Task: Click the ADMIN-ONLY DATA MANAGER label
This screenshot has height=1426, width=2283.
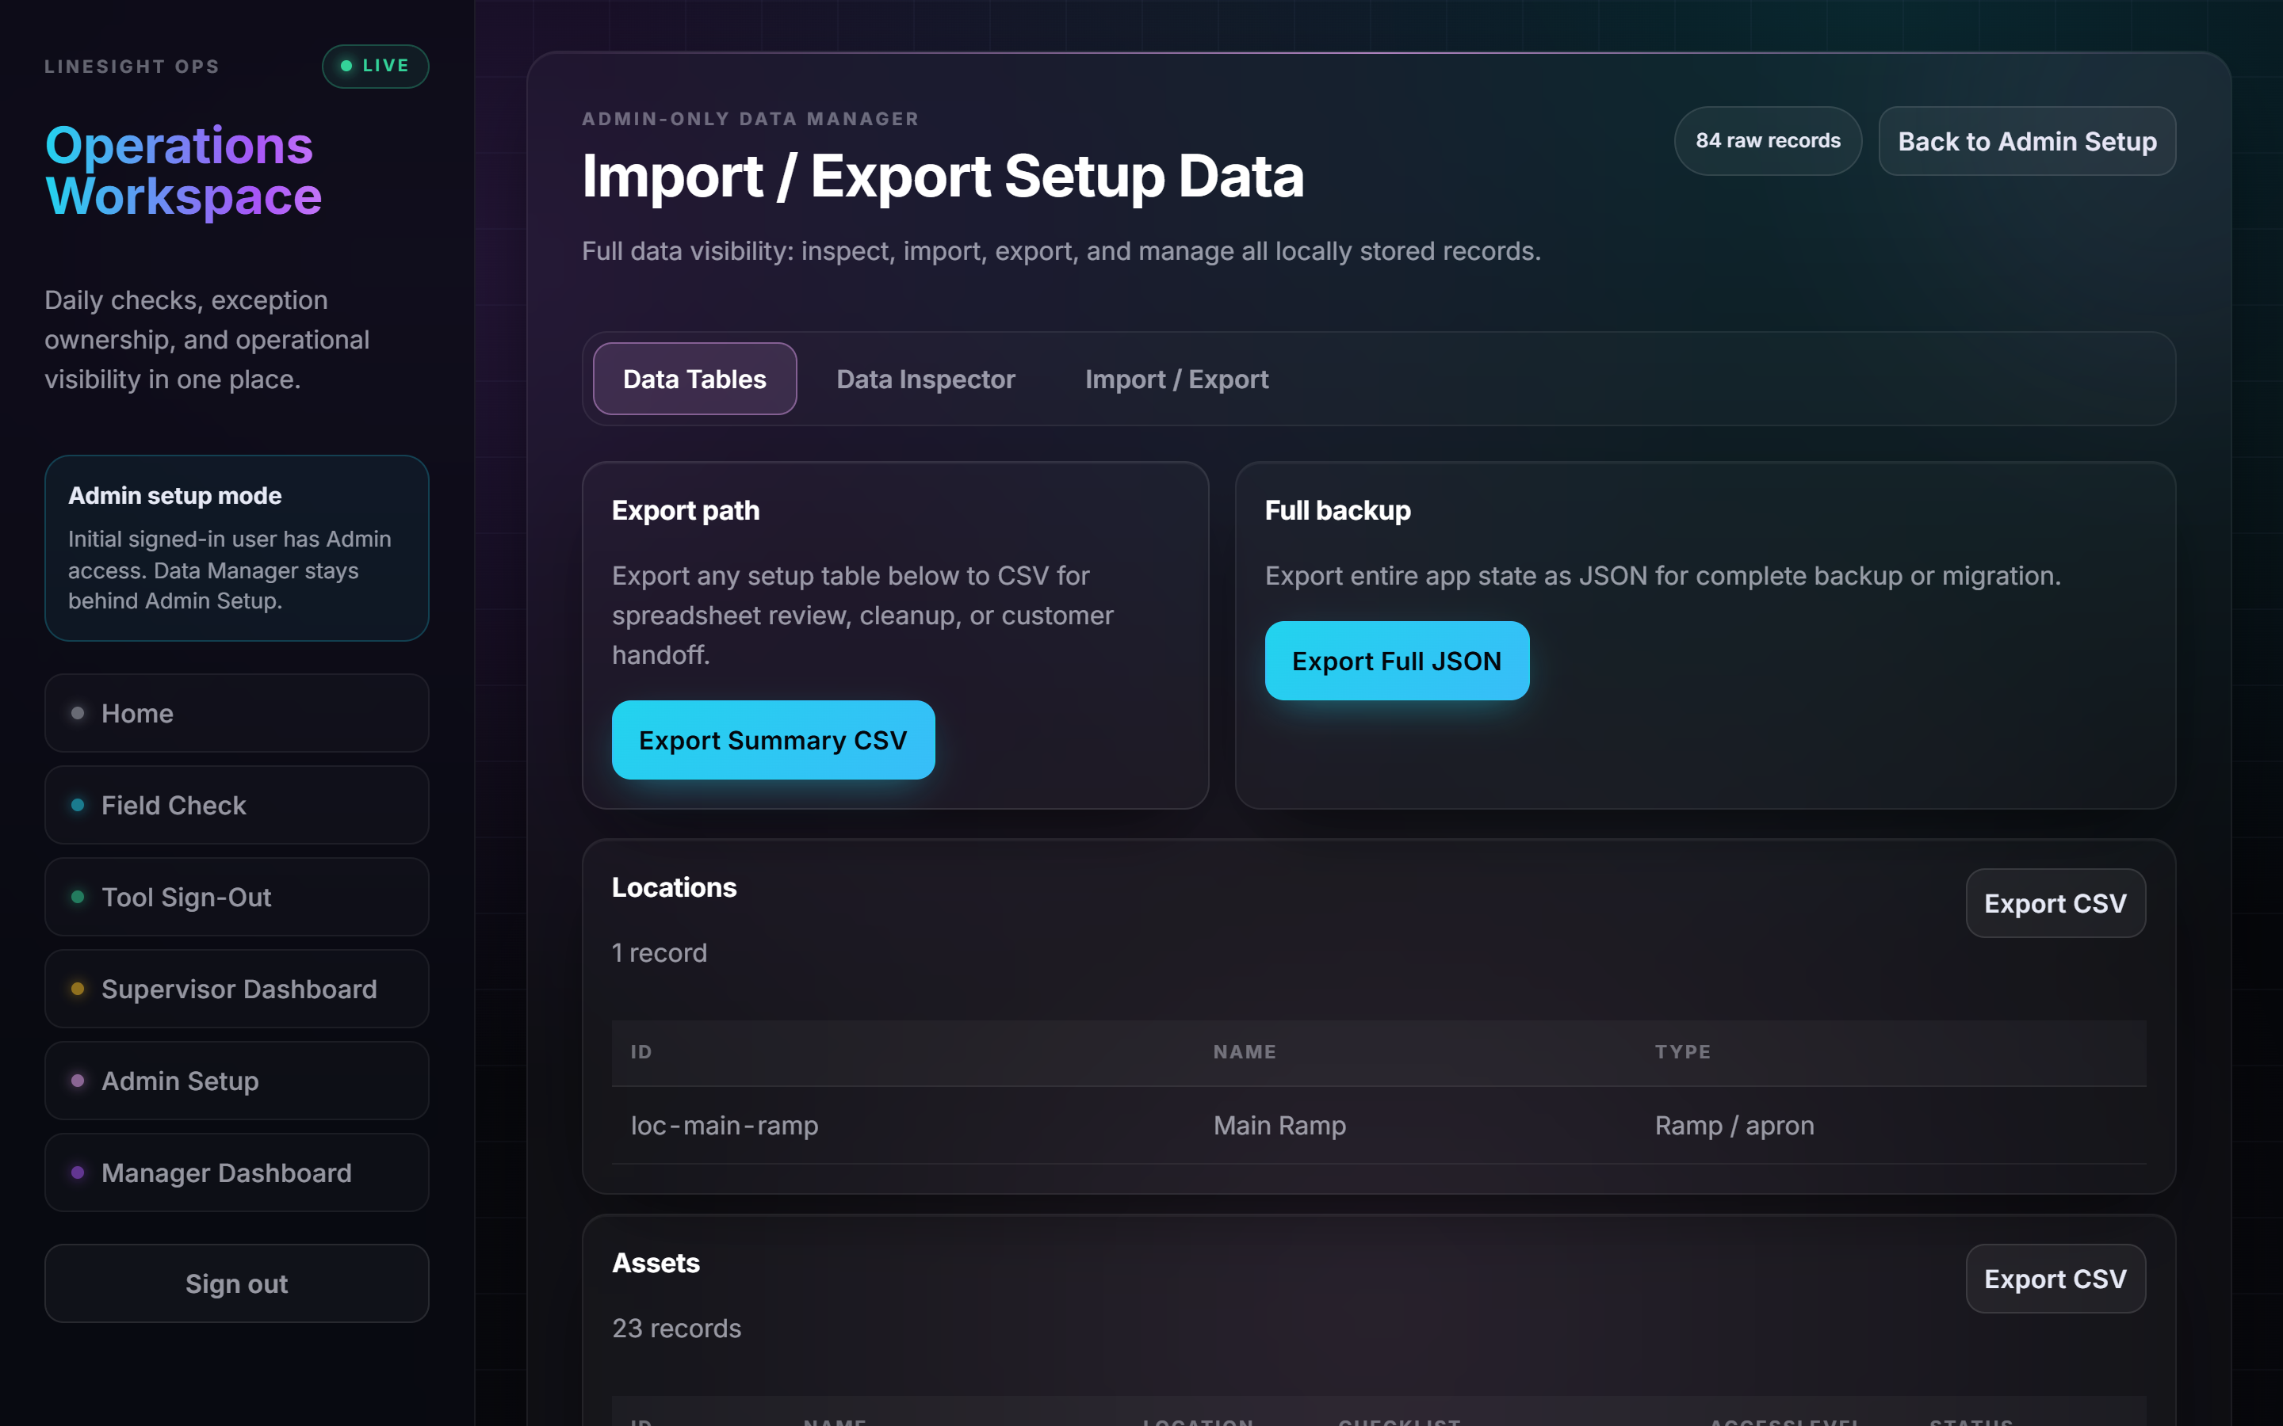Action: 750,119
